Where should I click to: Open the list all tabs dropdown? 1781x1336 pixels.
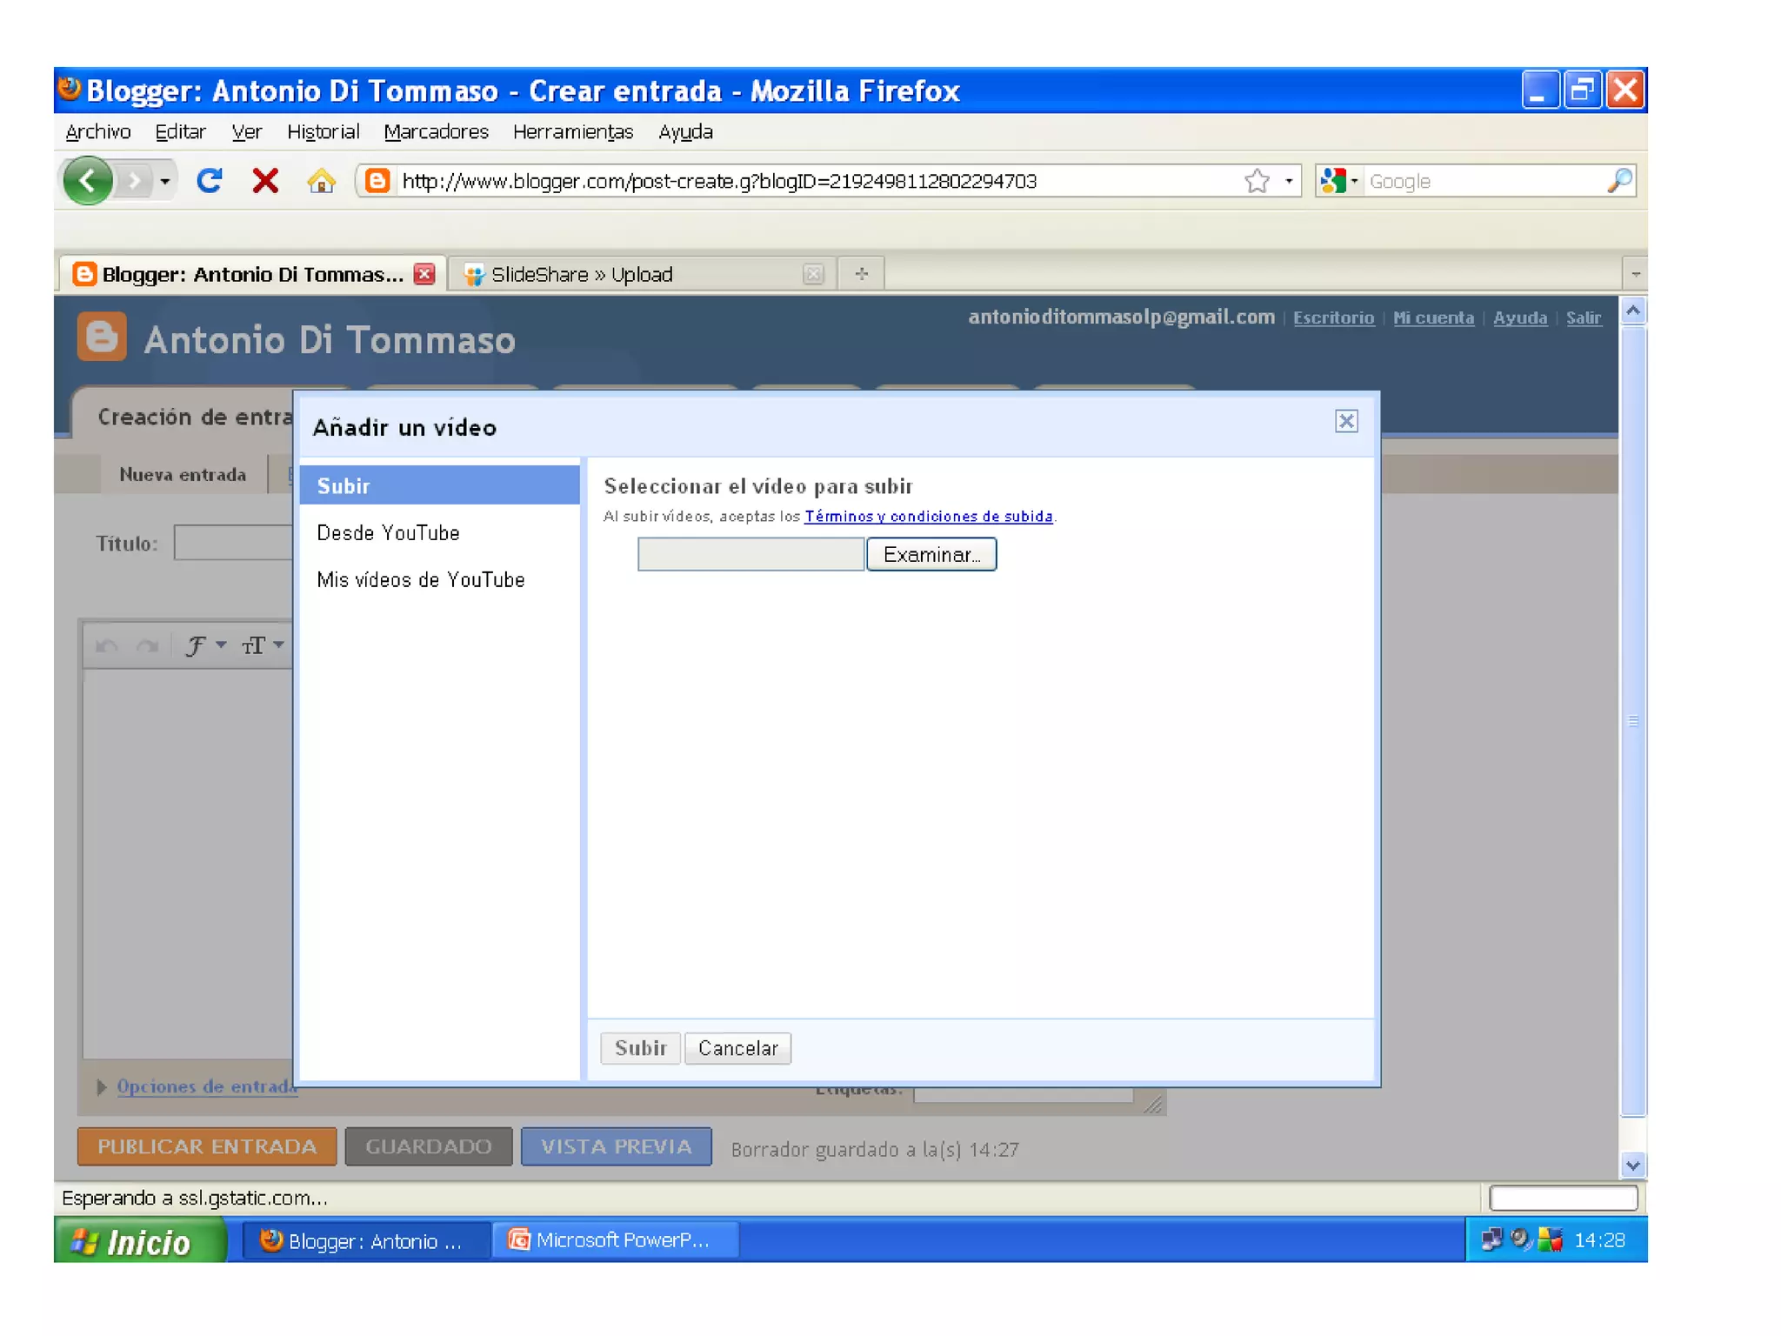click(x=1635, y=274)
